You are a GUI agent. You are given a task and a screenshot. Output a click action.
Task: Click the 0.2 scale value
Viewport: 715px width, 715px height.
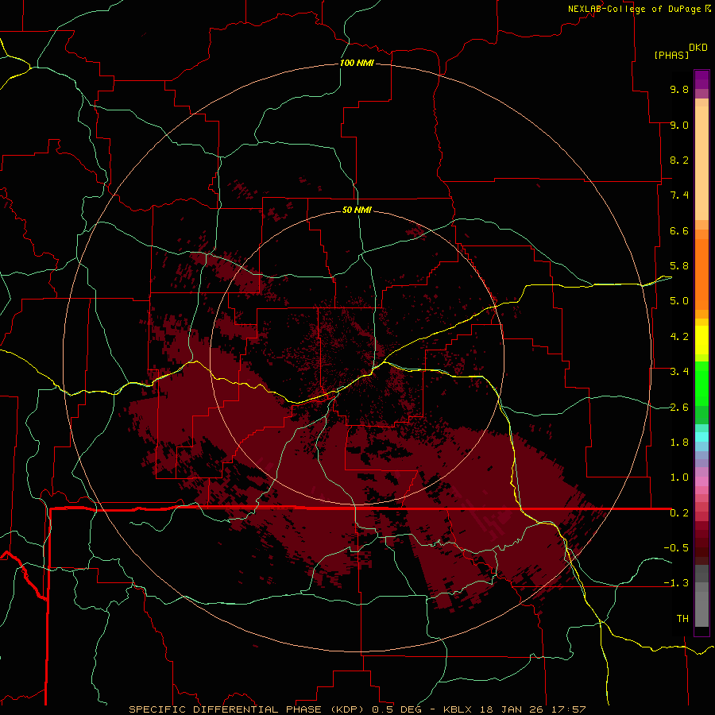tap(679, 513)
